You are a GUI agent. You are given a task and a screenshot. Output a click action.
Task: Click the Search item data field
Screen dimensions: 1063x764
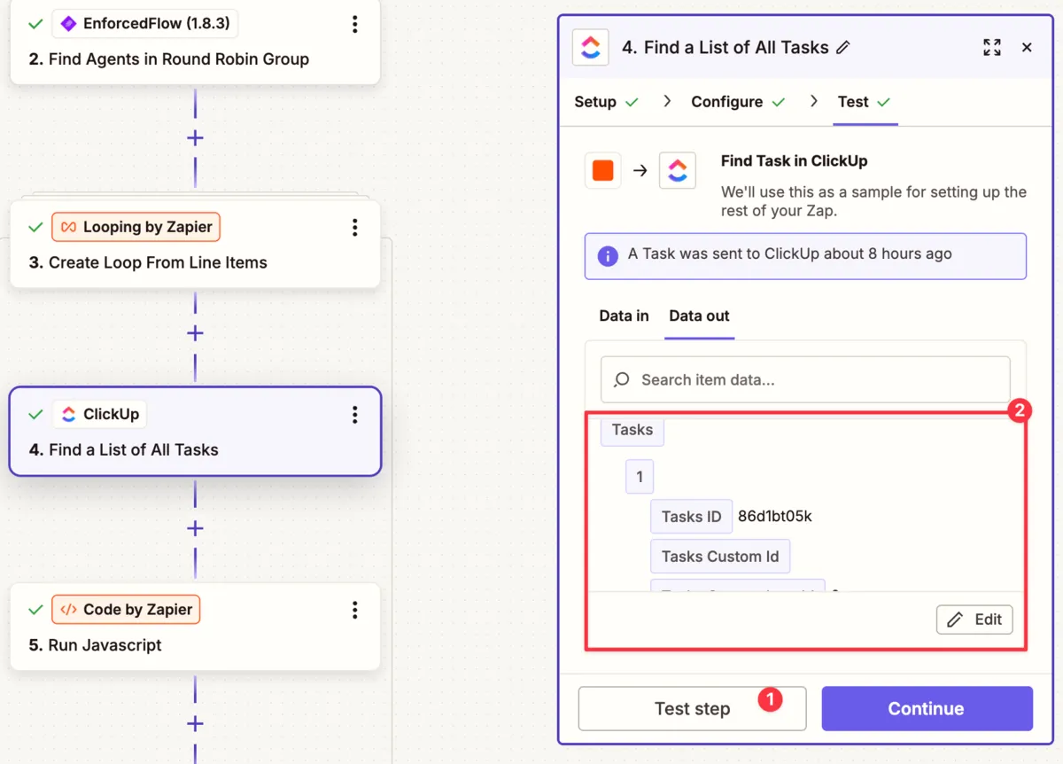point(805,379)
